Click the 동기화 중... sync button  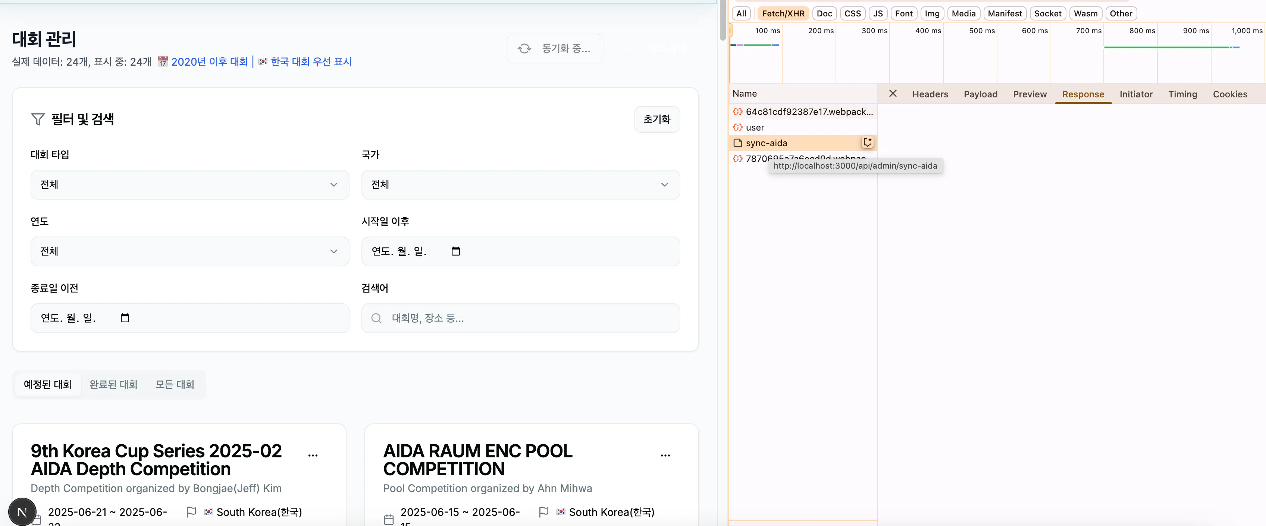(x=554, y=48)
